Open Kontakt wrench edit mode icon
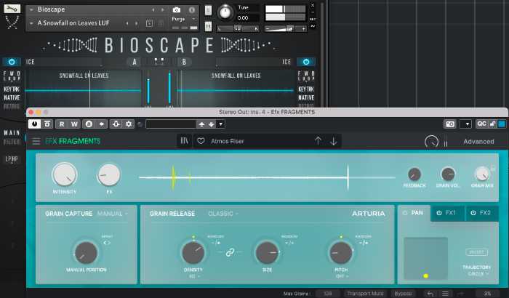This screenshot has width=509, height=298. (x=12, y=9)
